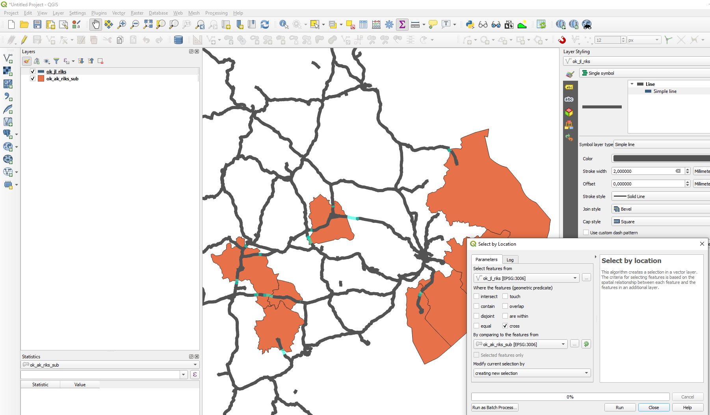Click the Help button in the dialog
710x415 pixels.
pyautogui.click(x=688, y=408)
